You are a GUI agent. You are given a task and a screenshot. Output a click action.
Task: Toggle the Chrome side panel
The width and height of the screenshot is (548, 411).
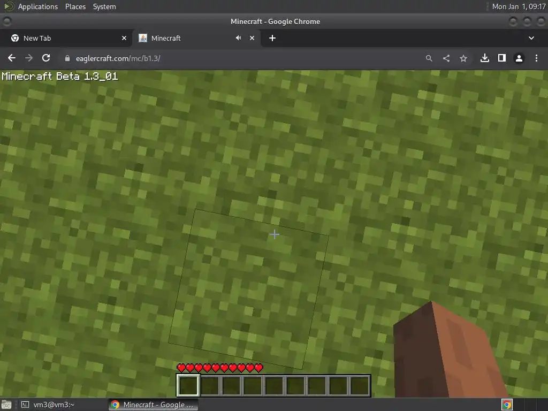pyautogui.click(x=502, y=58)
